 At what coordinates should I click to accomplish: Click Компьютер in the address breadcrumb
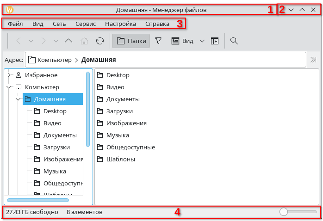[54, 60]
